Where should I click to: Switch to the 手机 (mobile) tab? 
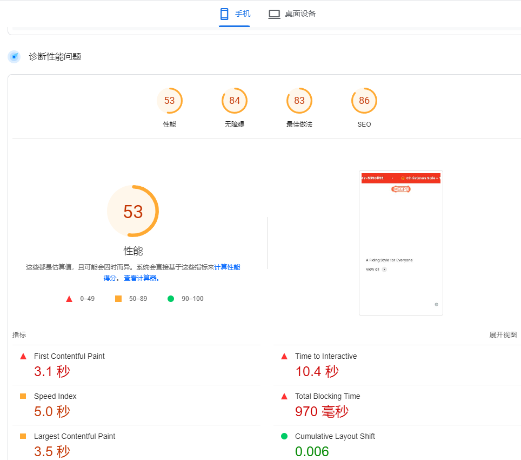(235, 14)
